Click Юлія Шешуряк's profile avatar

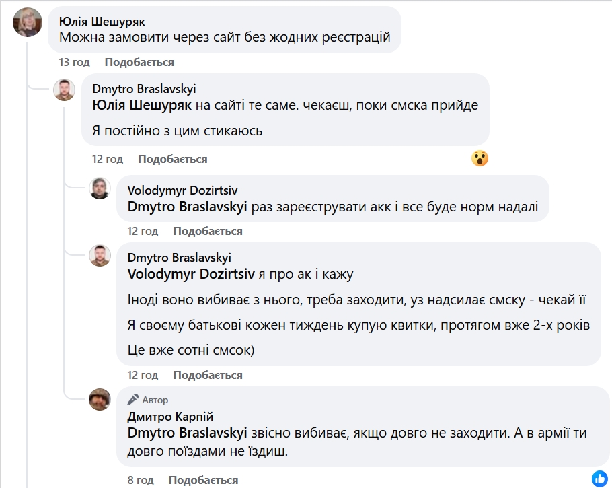(x=28, y=22)
